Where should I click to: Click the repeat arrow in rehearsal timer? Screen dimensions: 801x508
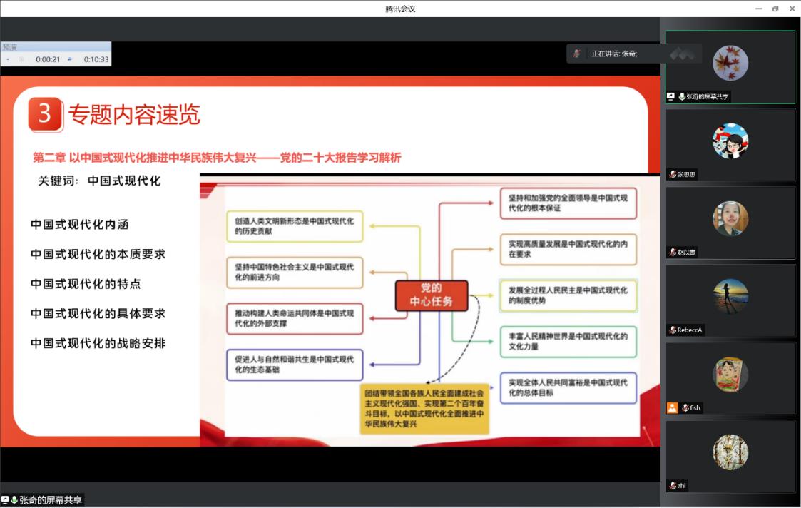(70, 59)
